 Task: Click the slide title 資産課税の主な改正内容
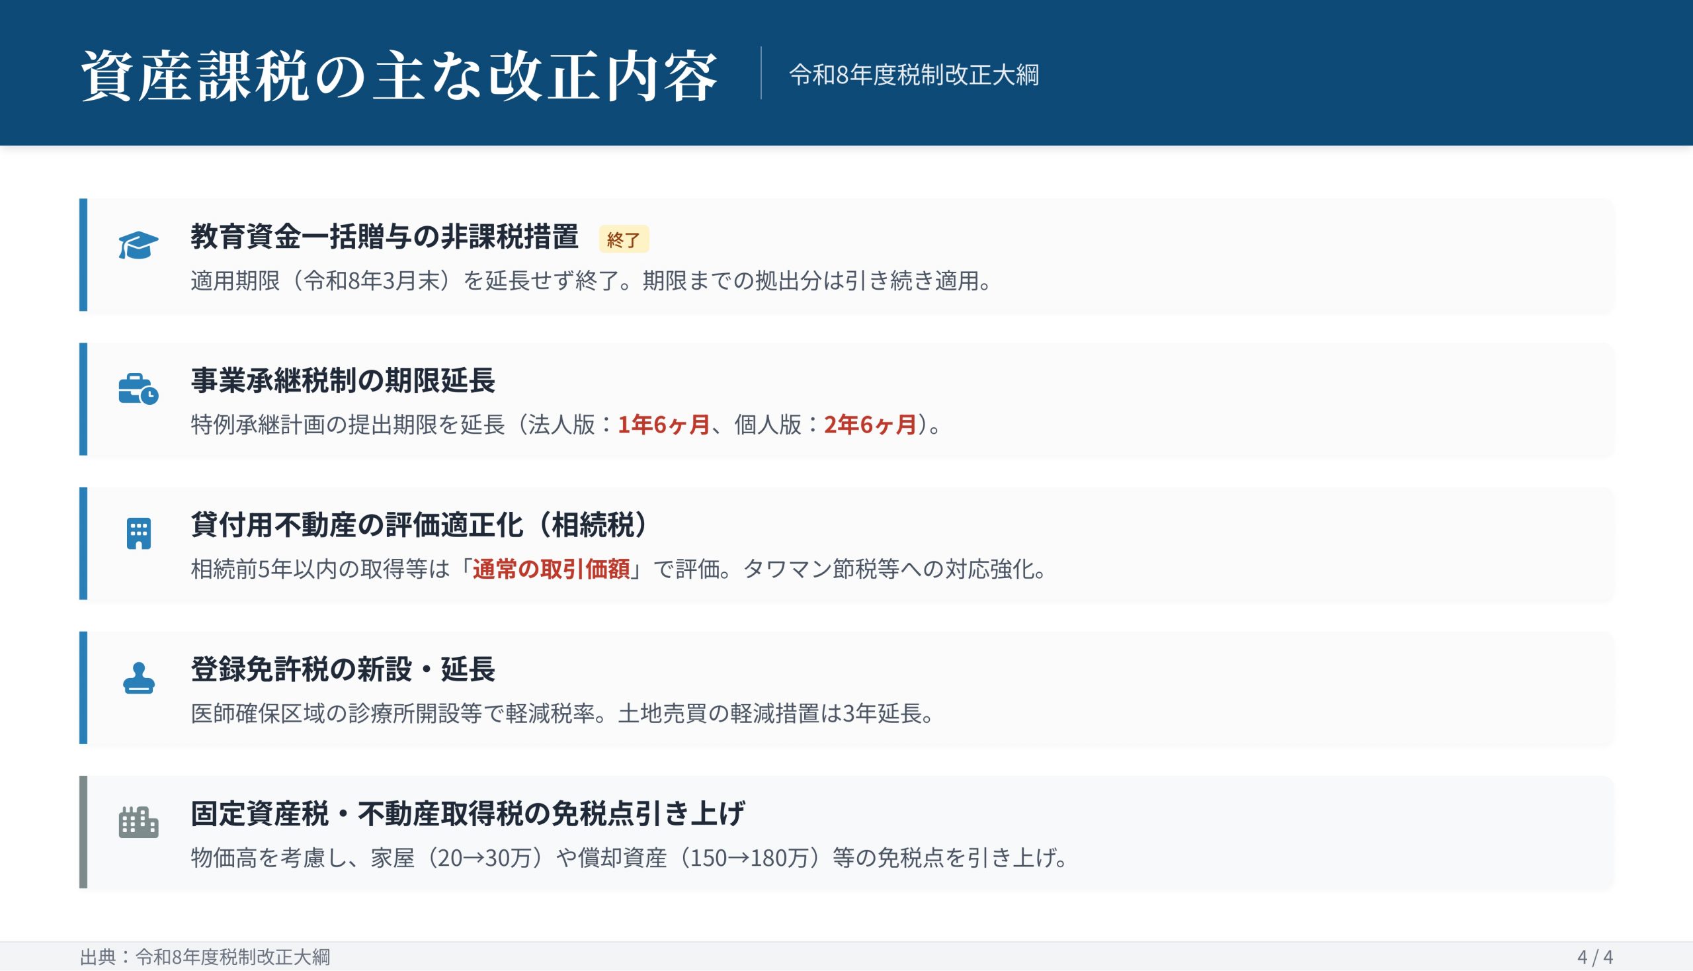(x=399, y=75)
